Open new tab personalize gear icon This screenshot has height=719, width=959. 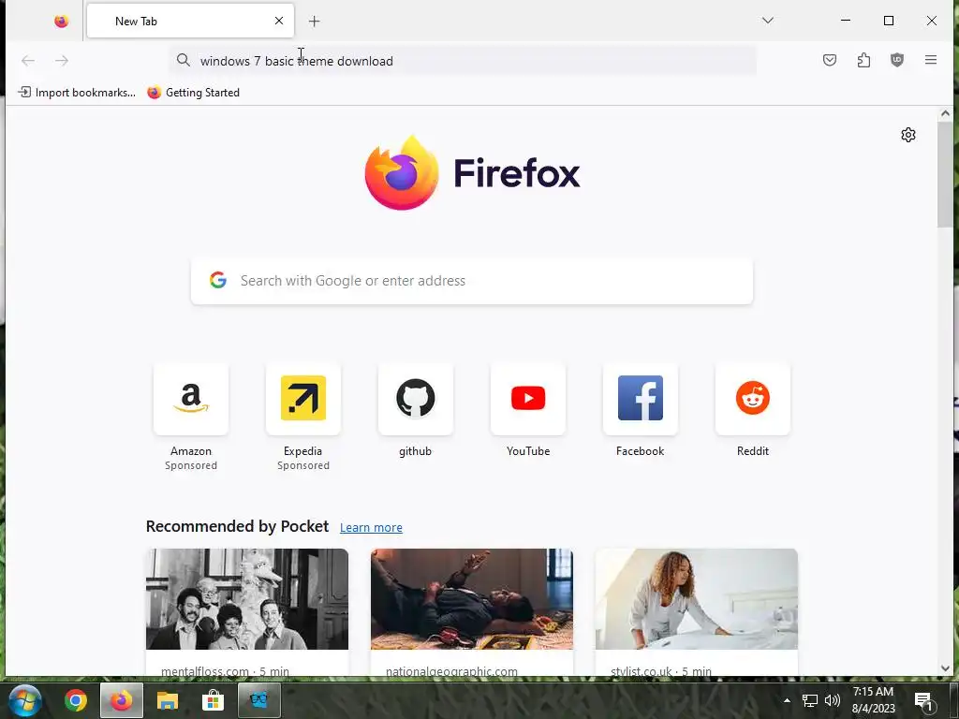(908, 135)
